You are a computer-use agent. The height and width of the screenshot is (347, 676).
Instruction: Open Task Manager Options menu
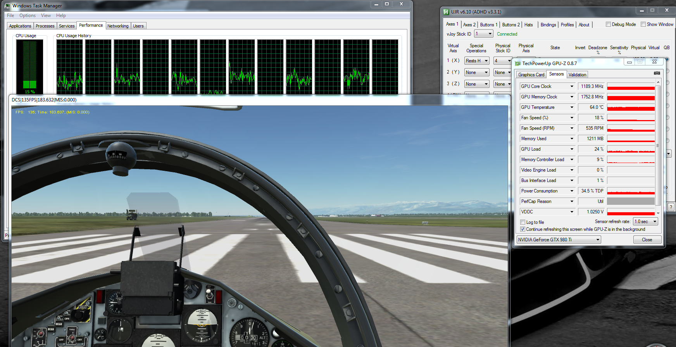tap(28, 15)
